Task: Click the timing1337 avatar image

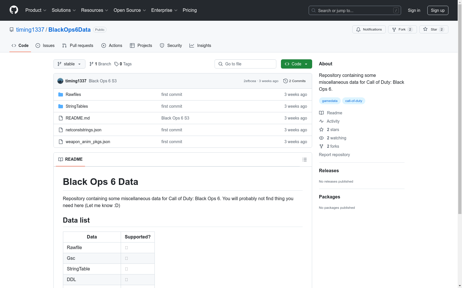Action: pyautogui.click(x=60, y=81)
